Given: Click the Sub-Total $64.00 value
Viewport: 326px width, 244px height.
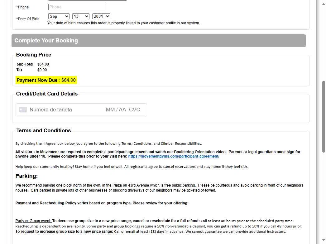Looking at the screenshot, I should 43,64.
